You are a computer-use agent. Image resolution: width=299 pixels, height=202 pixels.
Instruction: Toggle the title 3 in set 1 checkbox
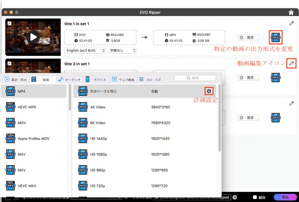click(9, 63)
